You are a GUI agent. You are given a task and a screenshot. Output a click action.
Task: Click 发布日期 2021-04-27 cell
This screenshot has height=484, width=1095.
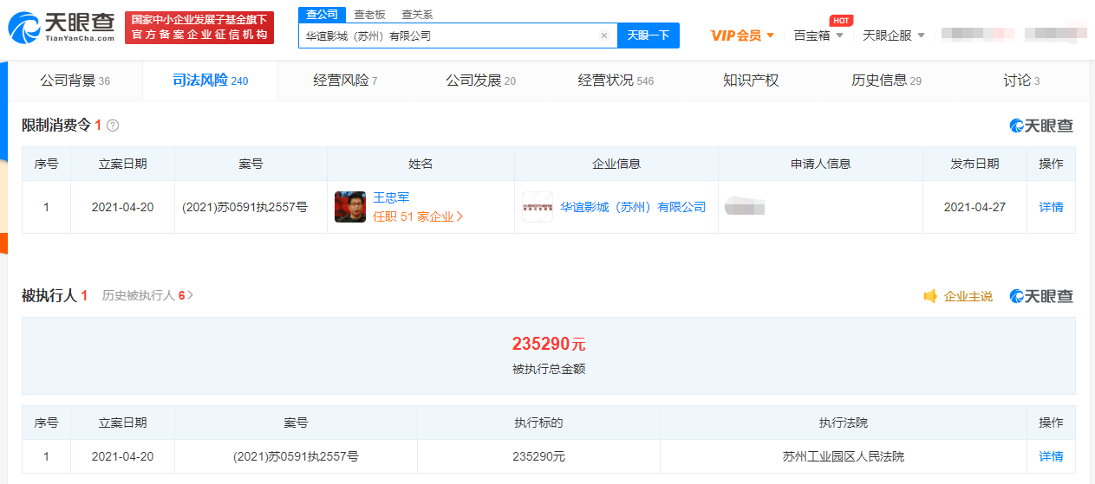pyautogui.click(x=974, y=207)
